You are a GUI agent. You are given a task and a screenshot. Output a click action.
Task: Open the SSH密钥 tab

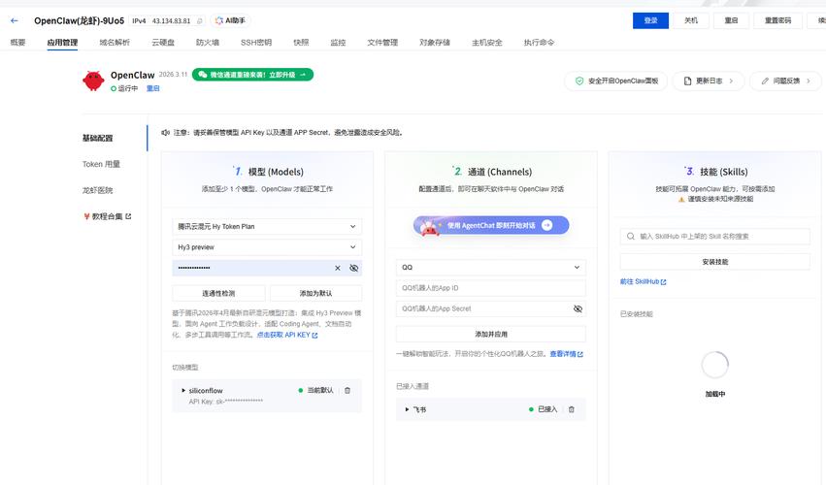coord(256,42)
